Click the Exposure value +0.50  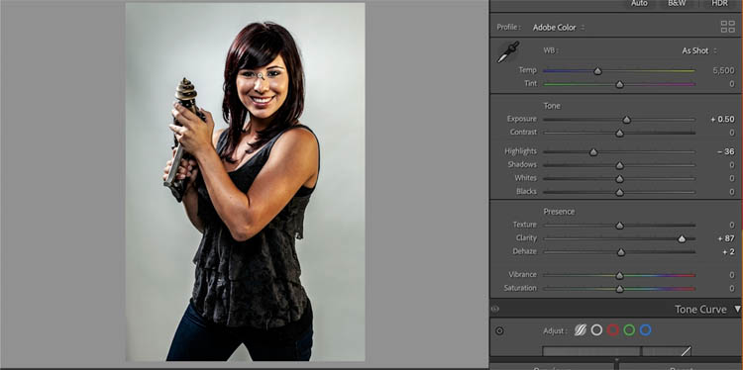(x=722, y=120)
